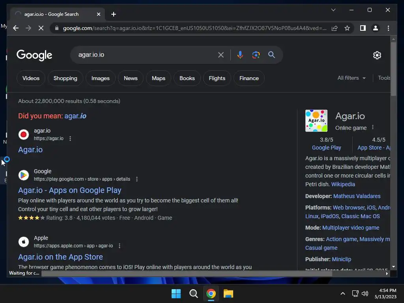Switch to Finance results
The image size is (404, 303).
[x=249, y=79]
